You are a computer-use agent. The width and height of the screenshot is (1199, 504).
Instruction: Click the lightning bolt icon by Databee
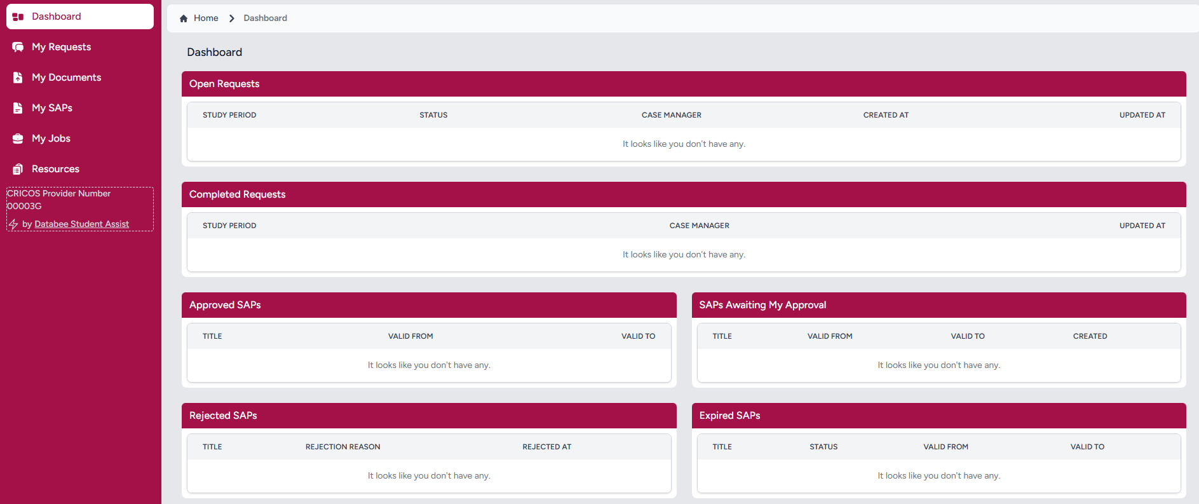click(x=13, y=224)
